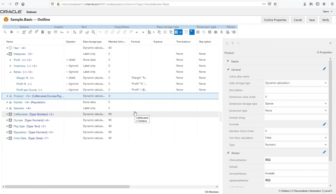The height and width of the screenshot is (194, 336).
Task: Click the plus icon in properties panel
Action: 238,44
